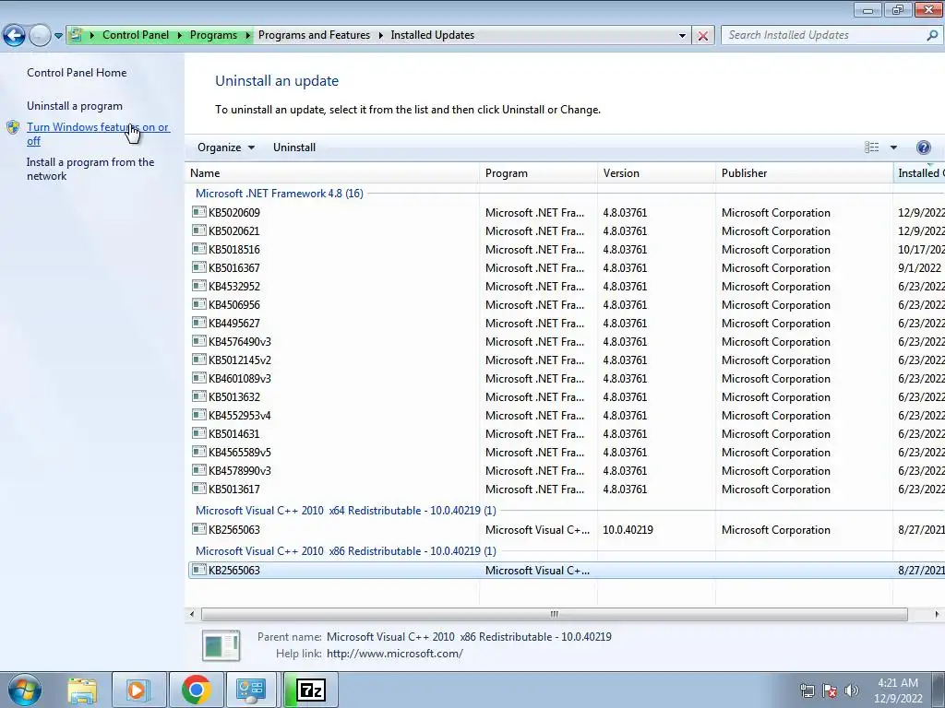Image resolution: width=945 pixels, height=708 pixels.
Task: Open the Organize menu
Action: click(x=226, y=147)
